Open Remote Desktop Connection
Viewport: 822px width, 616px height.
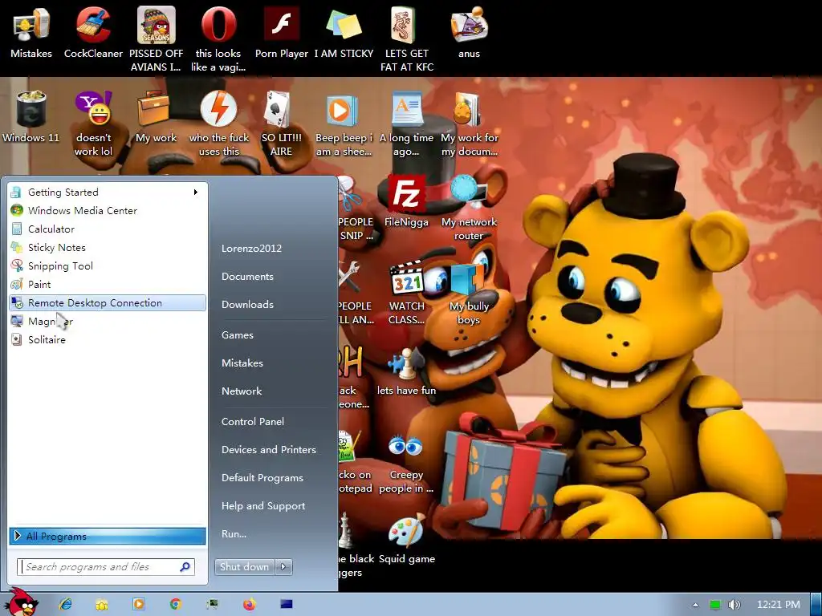point(108,302)
